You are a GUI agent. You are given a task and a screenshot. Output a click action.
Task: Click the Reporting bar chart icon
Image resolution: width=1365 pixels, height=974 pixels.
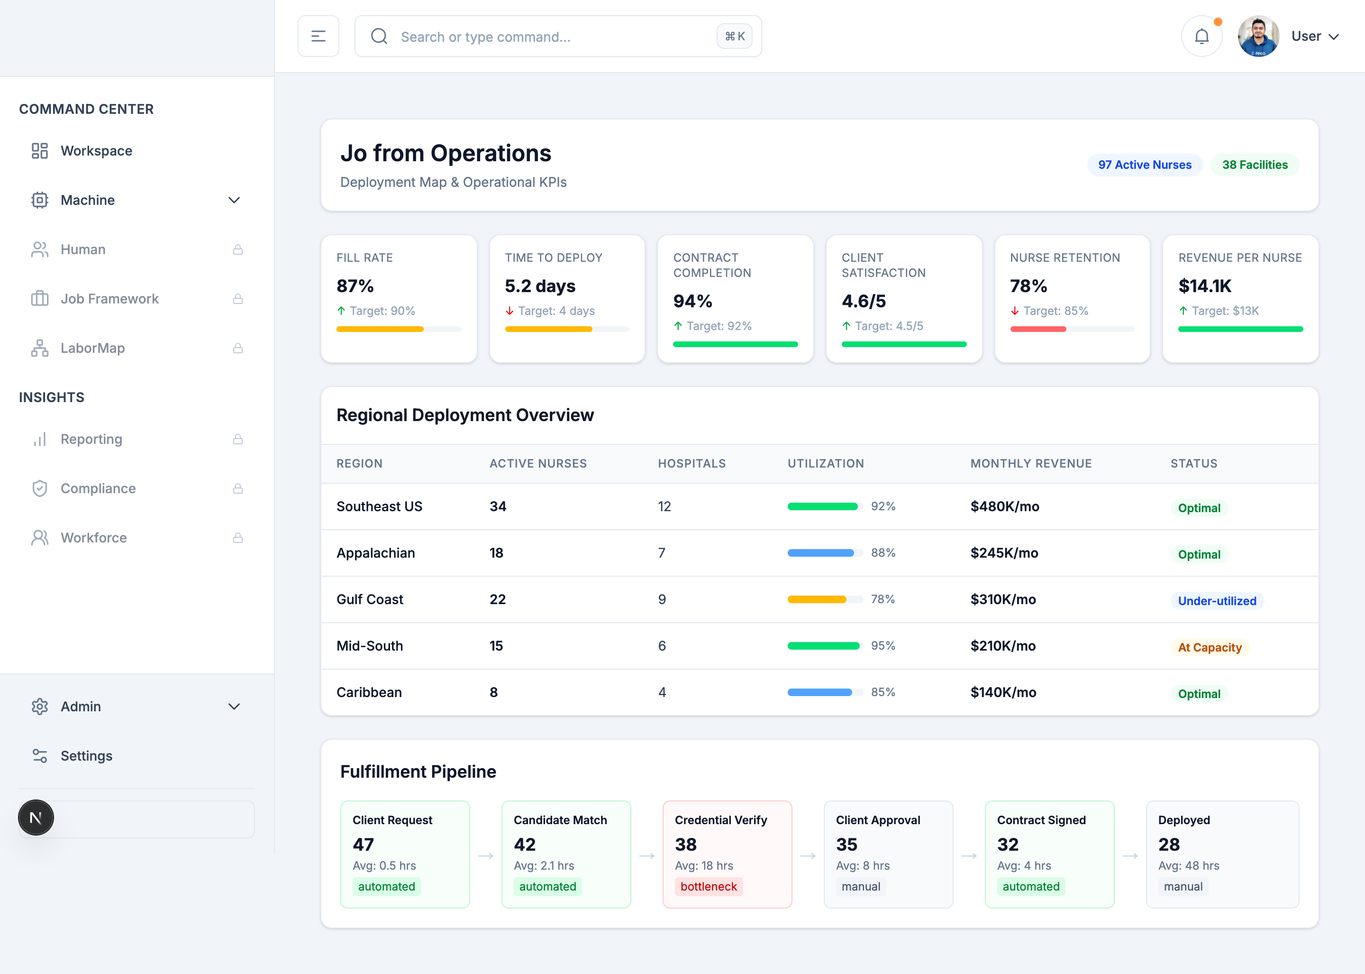(x=39, y=439)
